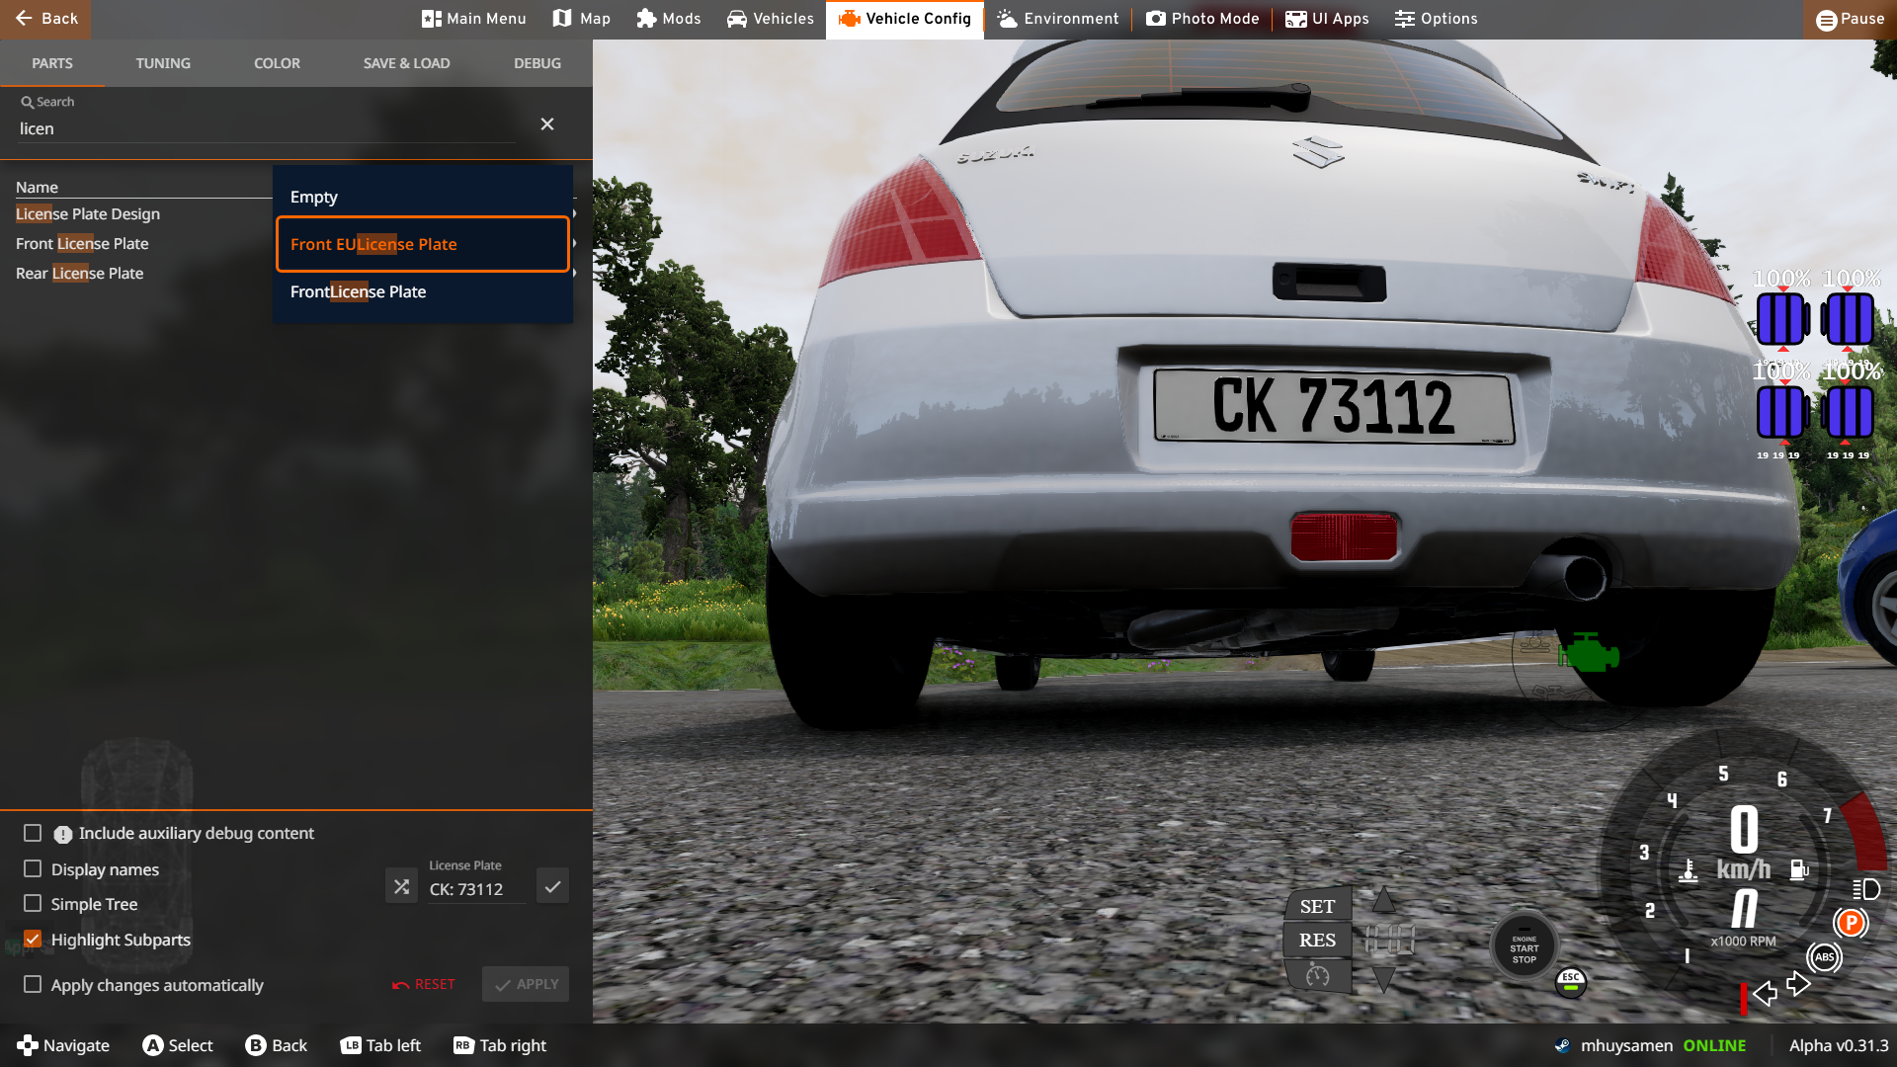Viewport: 1897px width, 1067px height.
Task: Switch to the Color tab
Action: click(x=277, y=63)
